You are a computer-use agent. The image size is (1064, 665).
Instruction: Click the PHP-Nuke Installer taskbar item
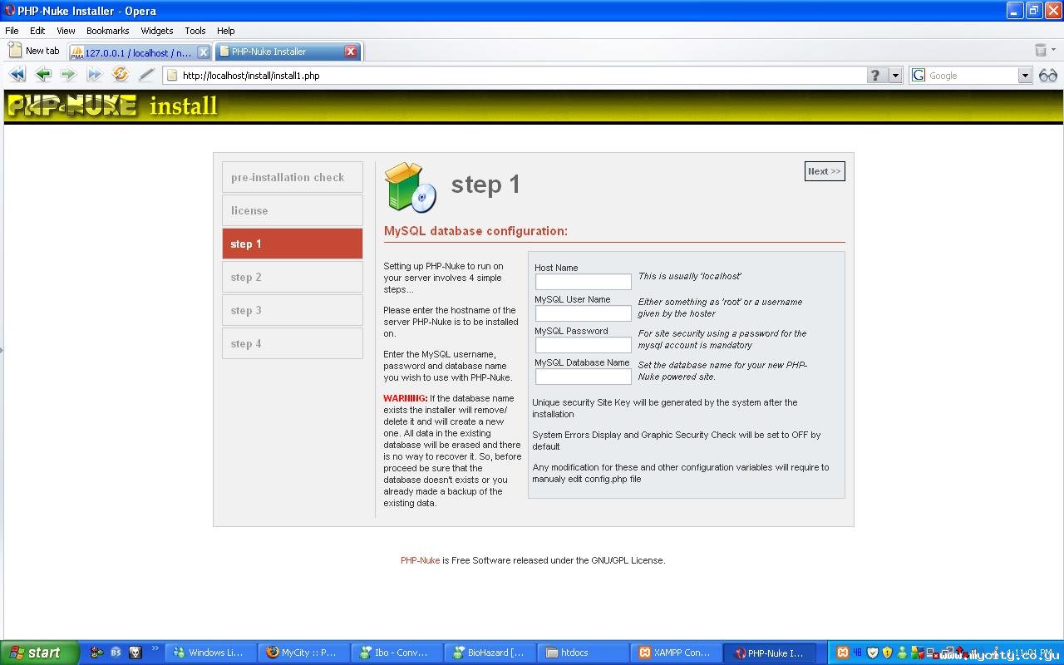pyautogui.click(x=770, y=653)
